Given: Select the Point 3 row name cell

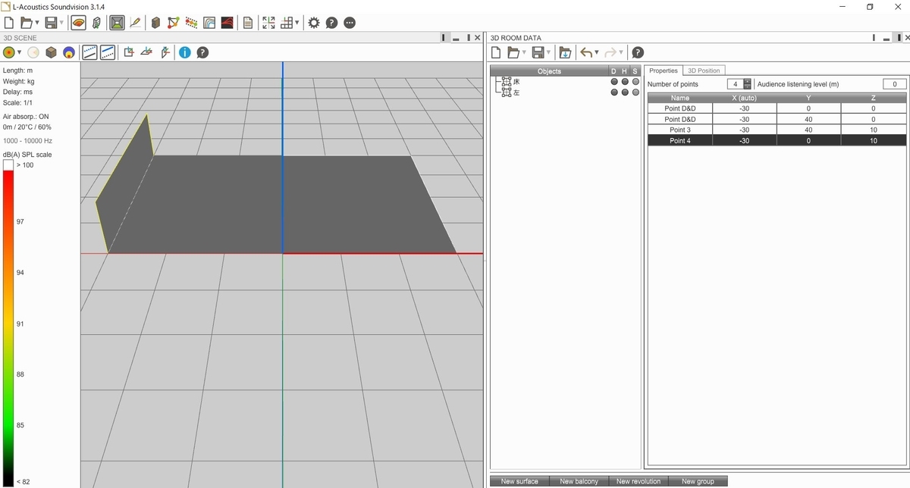Looking at the screenshot, I should pyautogui.click(x=680, y=130).
